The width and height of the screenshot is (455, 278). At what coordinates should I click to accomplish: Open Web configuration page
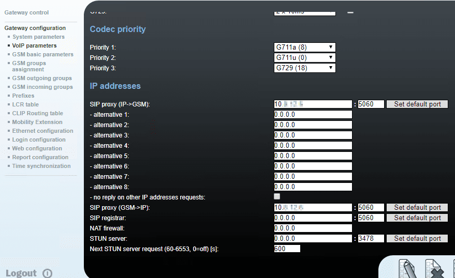coord(37,148)
